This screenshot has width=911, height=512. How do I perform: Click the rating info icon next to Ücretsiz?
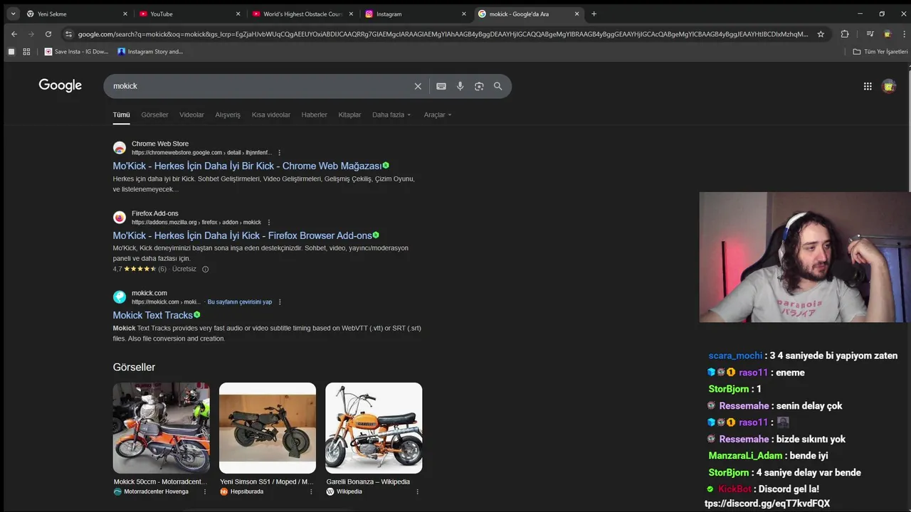(x=205, y=269)
